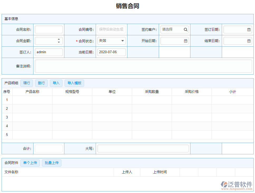The height and width of the screenshot is (193, 255).
Task: Increase 合同金额 with up arrow
Action: point(59,39)
